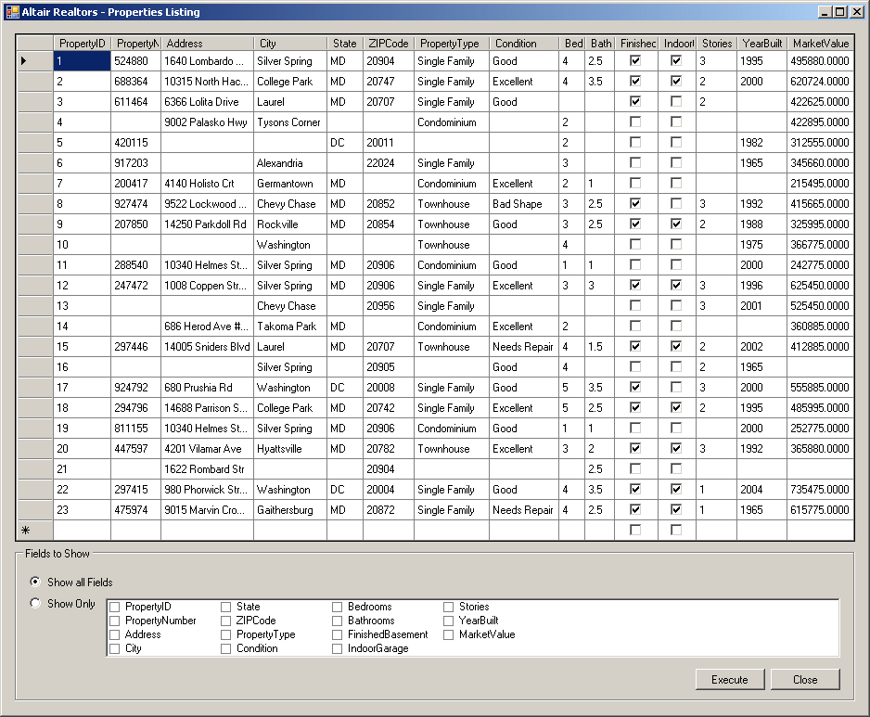Sort by the MarketValue column header
Viewport: 870px width, 717px height.
click(820, 44)
